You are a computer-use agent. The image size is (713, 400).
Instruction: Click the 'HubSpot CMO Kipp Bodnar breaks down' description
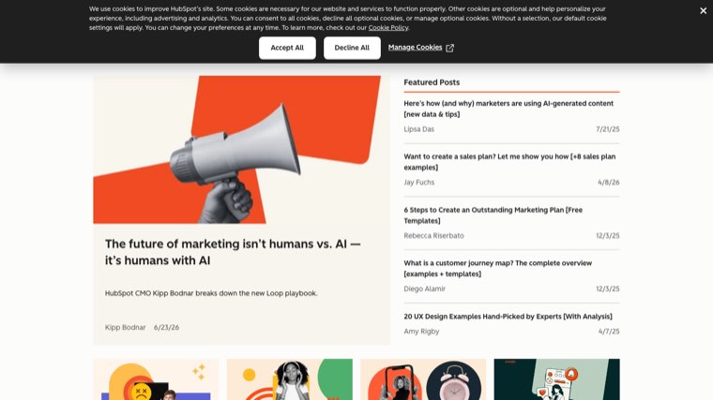(x=211, y=293)
